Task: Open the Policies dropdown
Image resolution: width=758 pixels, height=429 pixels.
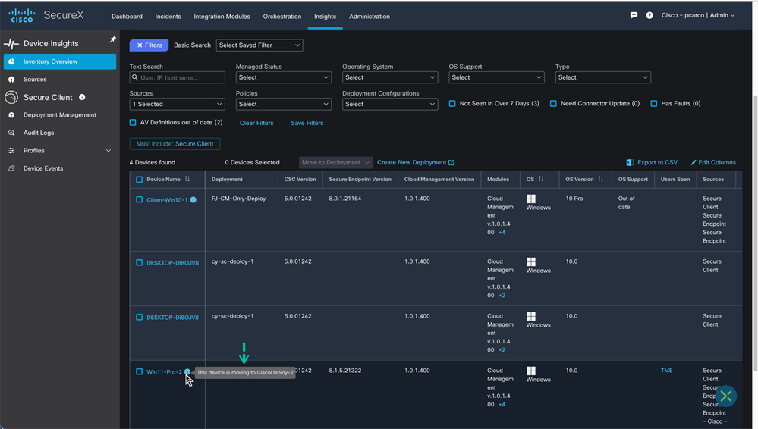Action: tap(283, 104)
